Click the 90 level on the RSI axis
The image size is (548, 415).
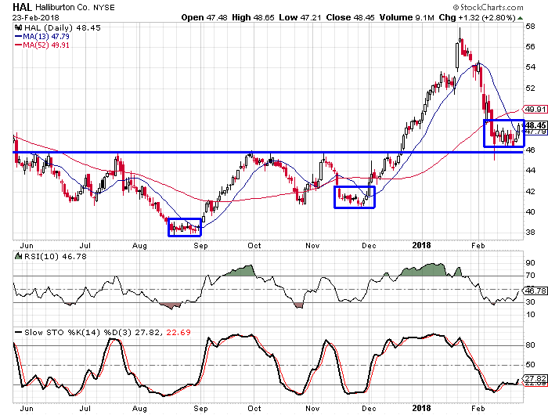531,263
